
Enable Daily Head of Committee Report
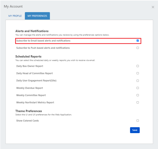(138, 73)
